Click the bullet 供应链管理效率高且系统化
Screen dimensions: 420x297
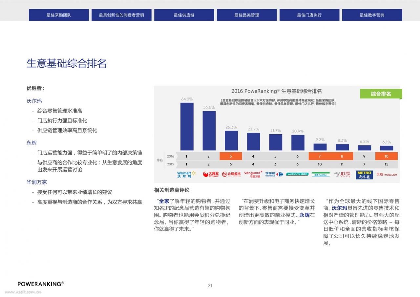click(67, 130)
